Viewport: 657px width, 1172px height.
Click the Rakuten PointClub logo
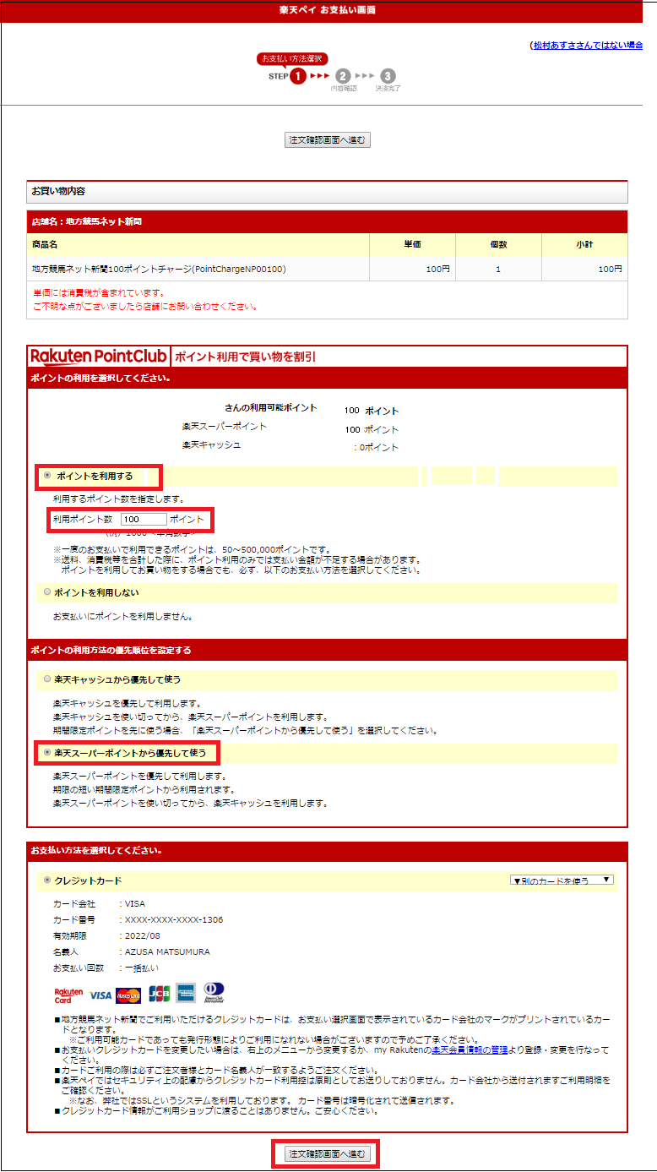click(100, 356)
